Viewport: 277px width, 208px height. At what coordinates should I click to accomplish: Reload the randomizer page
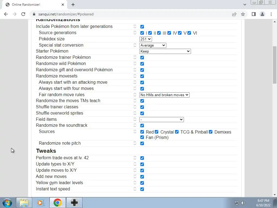coord(23,14)
